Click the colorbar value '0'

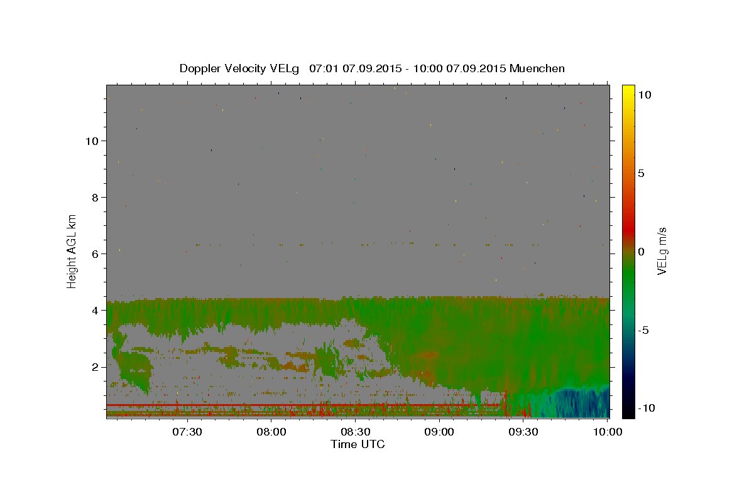click(x=641, y=252)
